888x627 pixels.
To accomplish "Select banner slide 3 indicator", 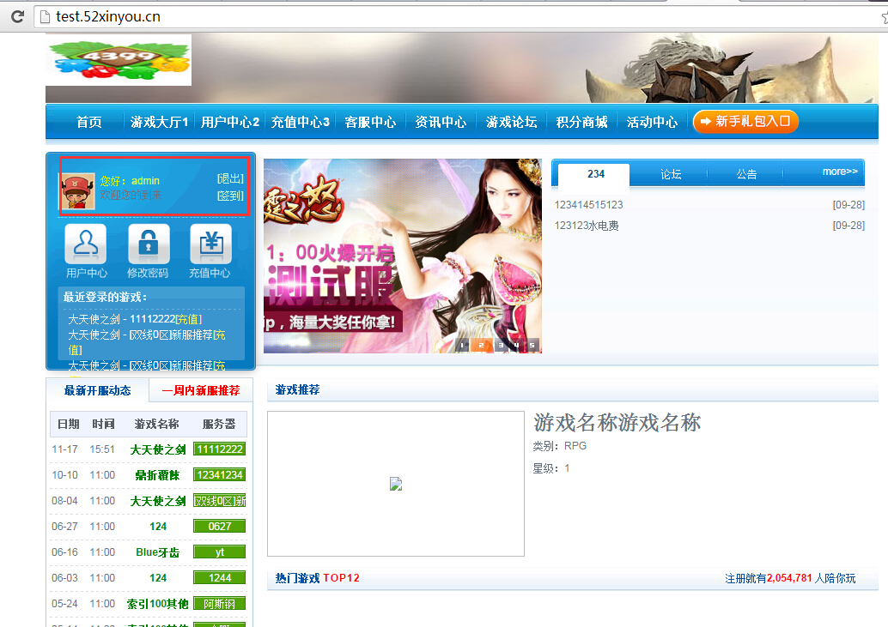I will coord(501,345).
